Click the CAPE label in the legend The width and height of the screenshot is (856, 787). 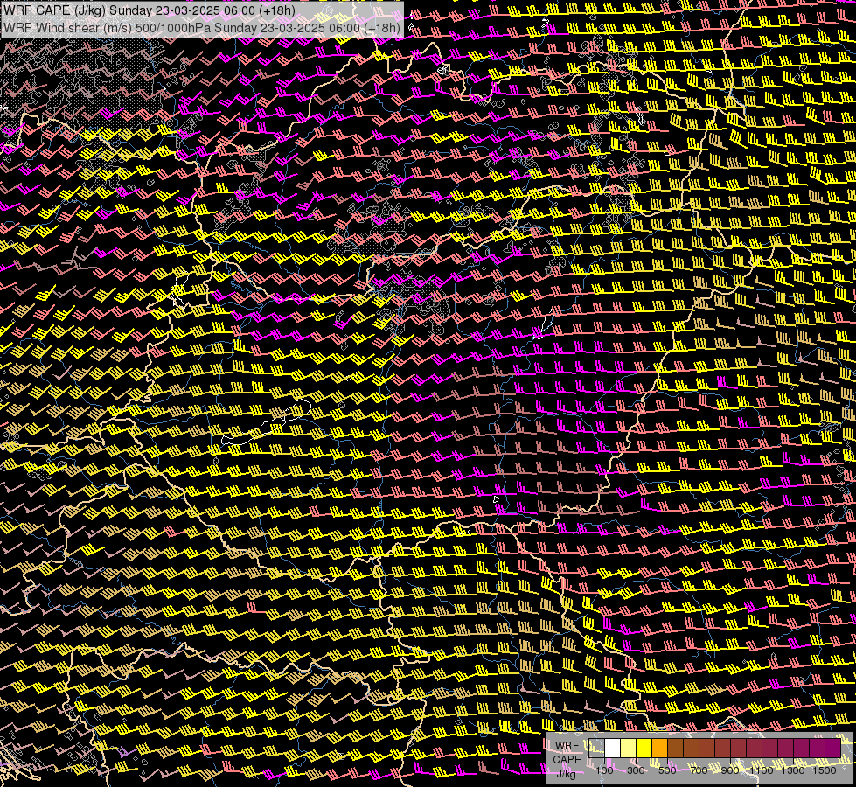click(x=567, y=760)
